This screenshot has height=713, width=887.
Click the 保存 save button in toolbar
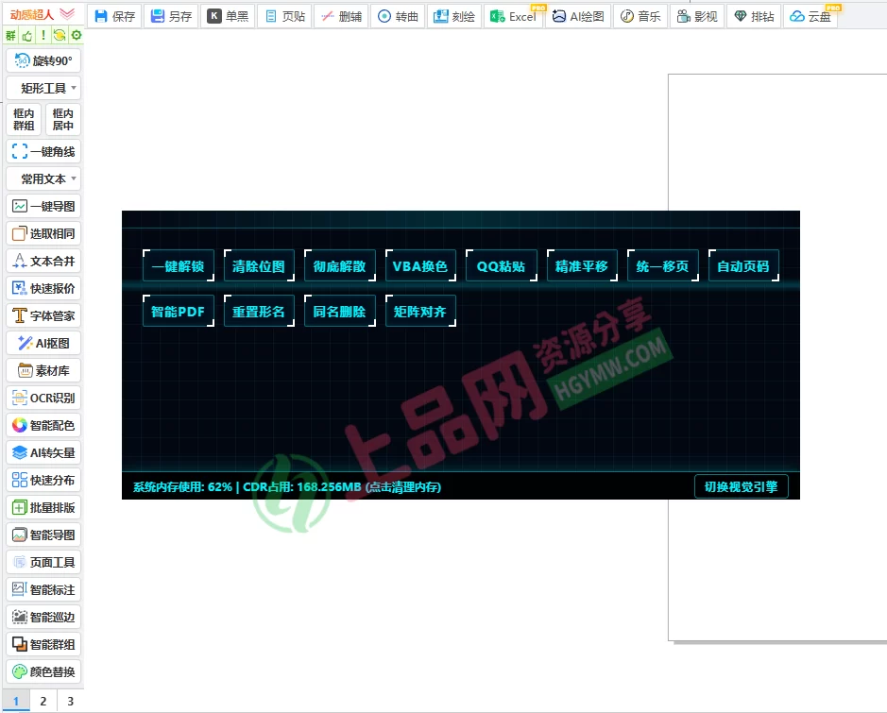[114, 15]
